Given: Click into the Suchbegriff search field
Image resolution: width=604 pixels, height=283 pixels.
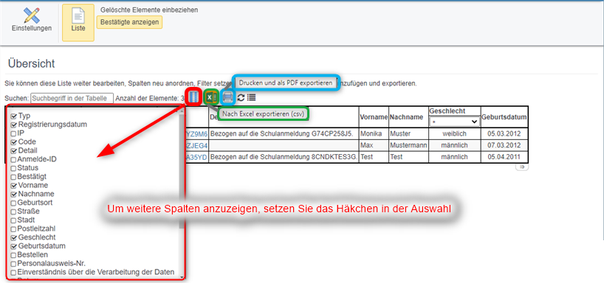Looking at the screenshot, I should 72,98.
